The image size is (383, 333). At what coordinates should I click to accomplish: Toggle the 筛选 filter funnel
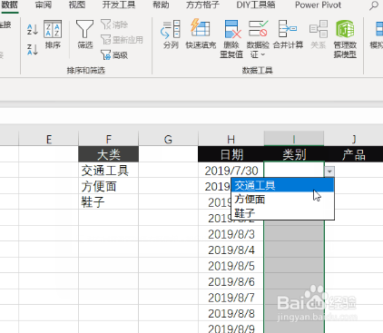[x=84, y=34]
